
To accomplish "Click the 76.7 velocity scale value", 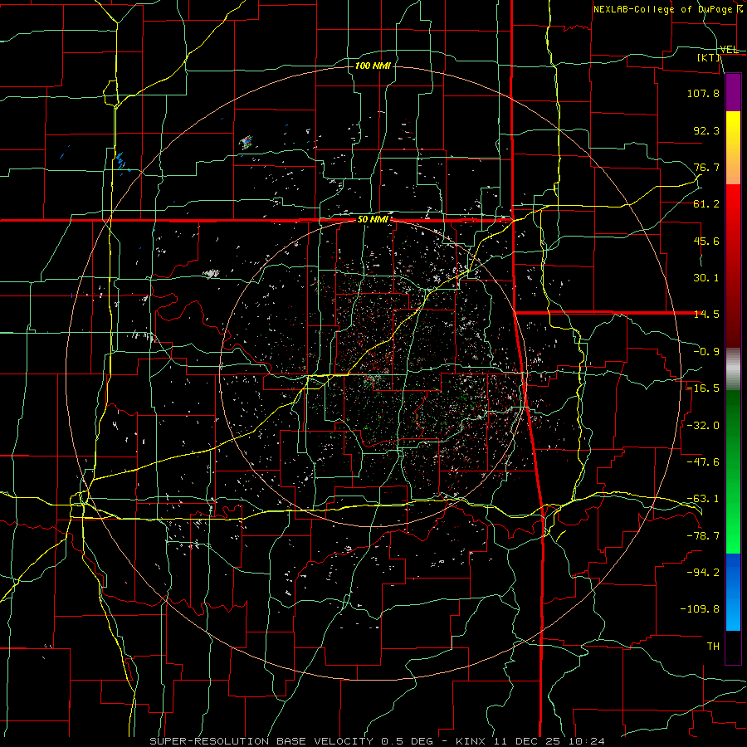I will 706,167.
